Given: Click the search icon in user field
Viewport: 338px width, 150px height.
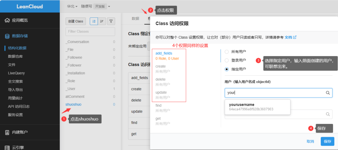Looking at the screenshot, I should [328, 93].
